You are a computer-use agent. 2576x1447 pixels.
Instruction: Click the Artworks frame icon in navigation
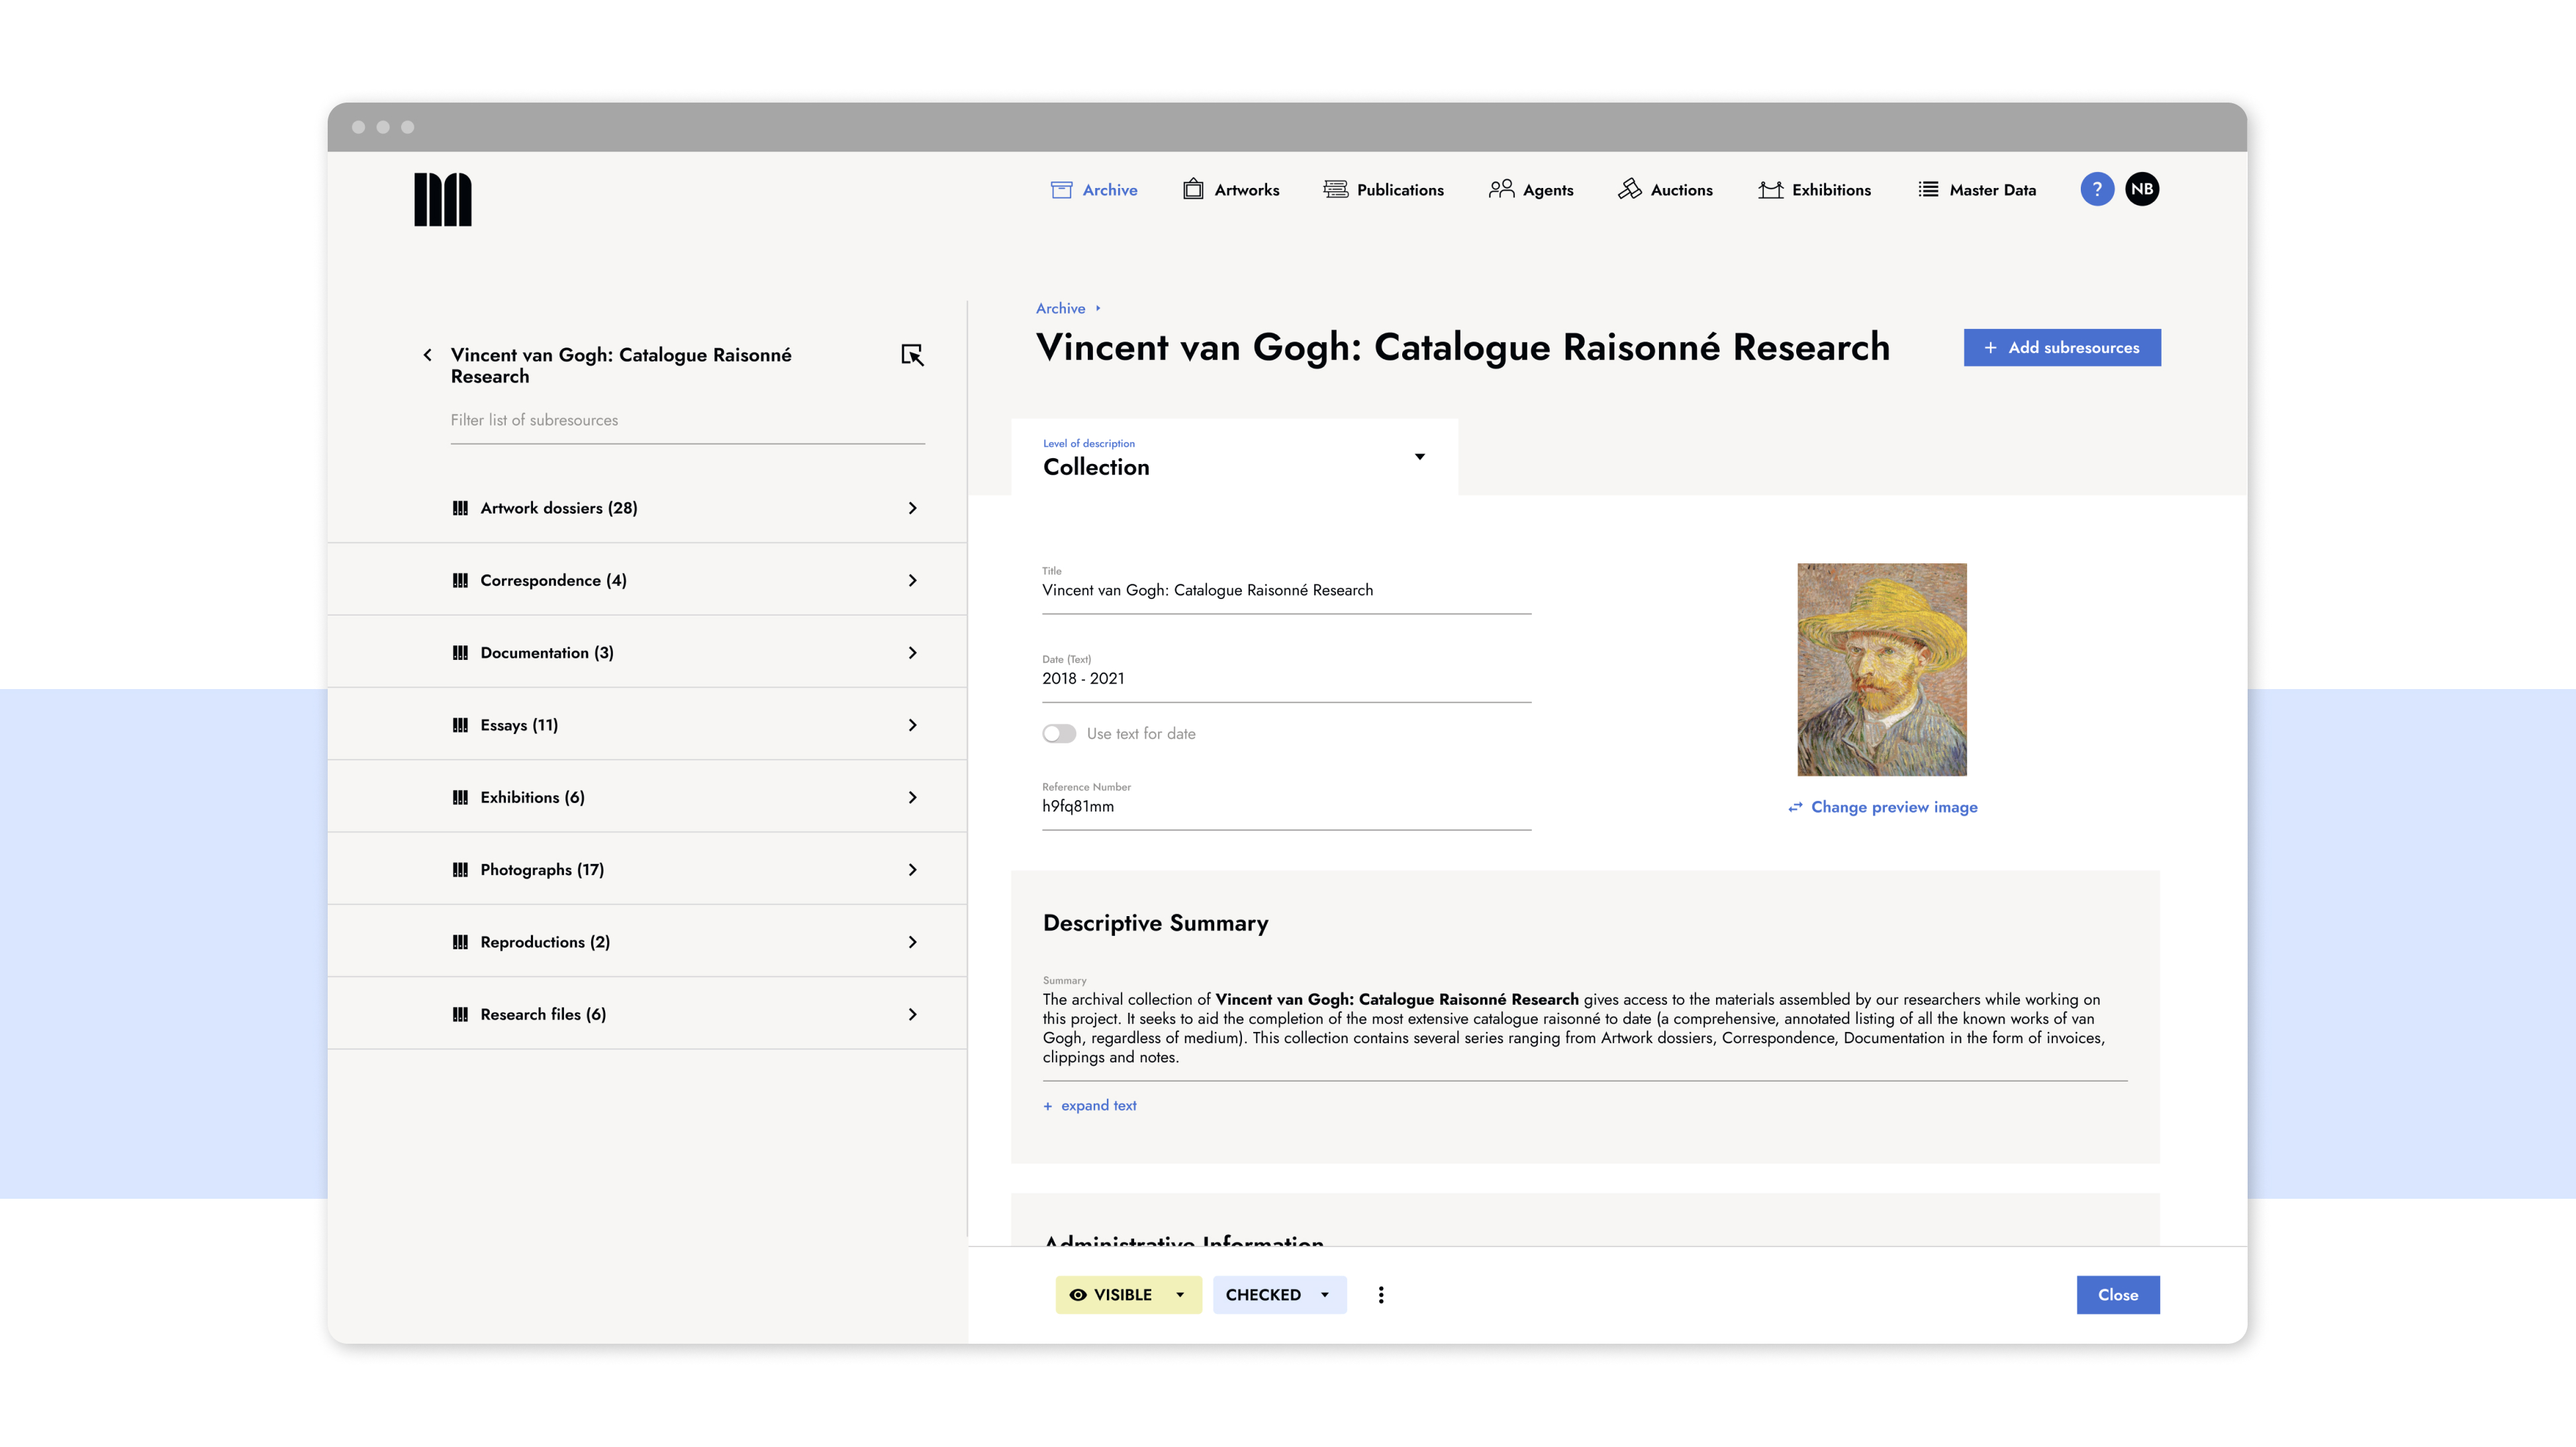pos(1192,189)
